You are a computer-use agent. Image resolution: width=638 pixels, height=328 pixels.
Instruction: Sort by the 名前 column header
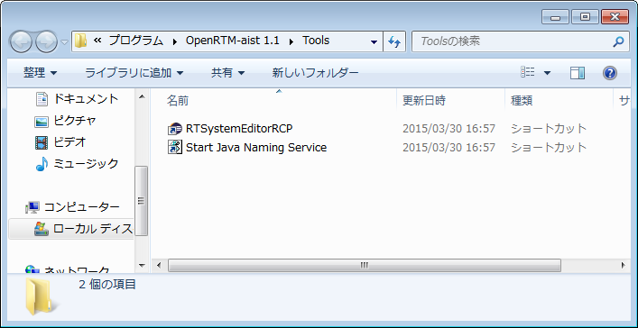178,101
